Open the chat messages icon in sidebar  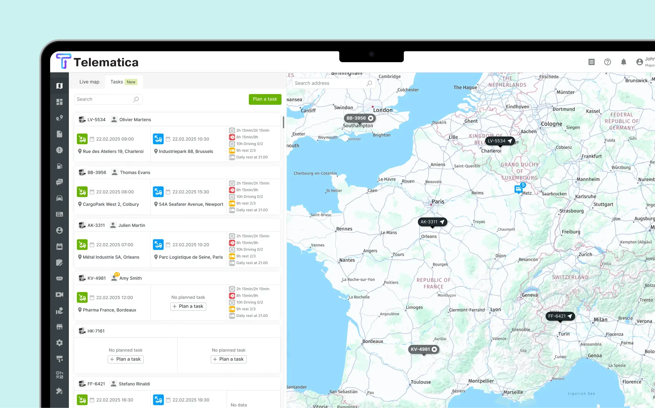click(x=59, y=182)
